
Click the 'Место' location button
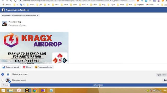(x=27, y=67)
